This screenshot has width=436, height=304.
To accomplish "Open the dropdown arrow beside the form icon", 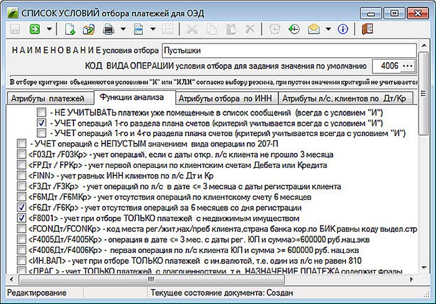I will coord(151,29).
